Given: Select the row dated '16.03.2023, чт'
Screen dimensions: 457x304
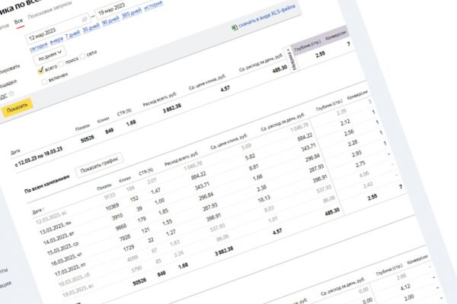Looking at the screenshot, I should [x=66, y=259].
